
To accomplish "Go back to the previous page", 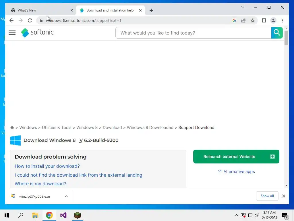I will [x=11, y=20].
